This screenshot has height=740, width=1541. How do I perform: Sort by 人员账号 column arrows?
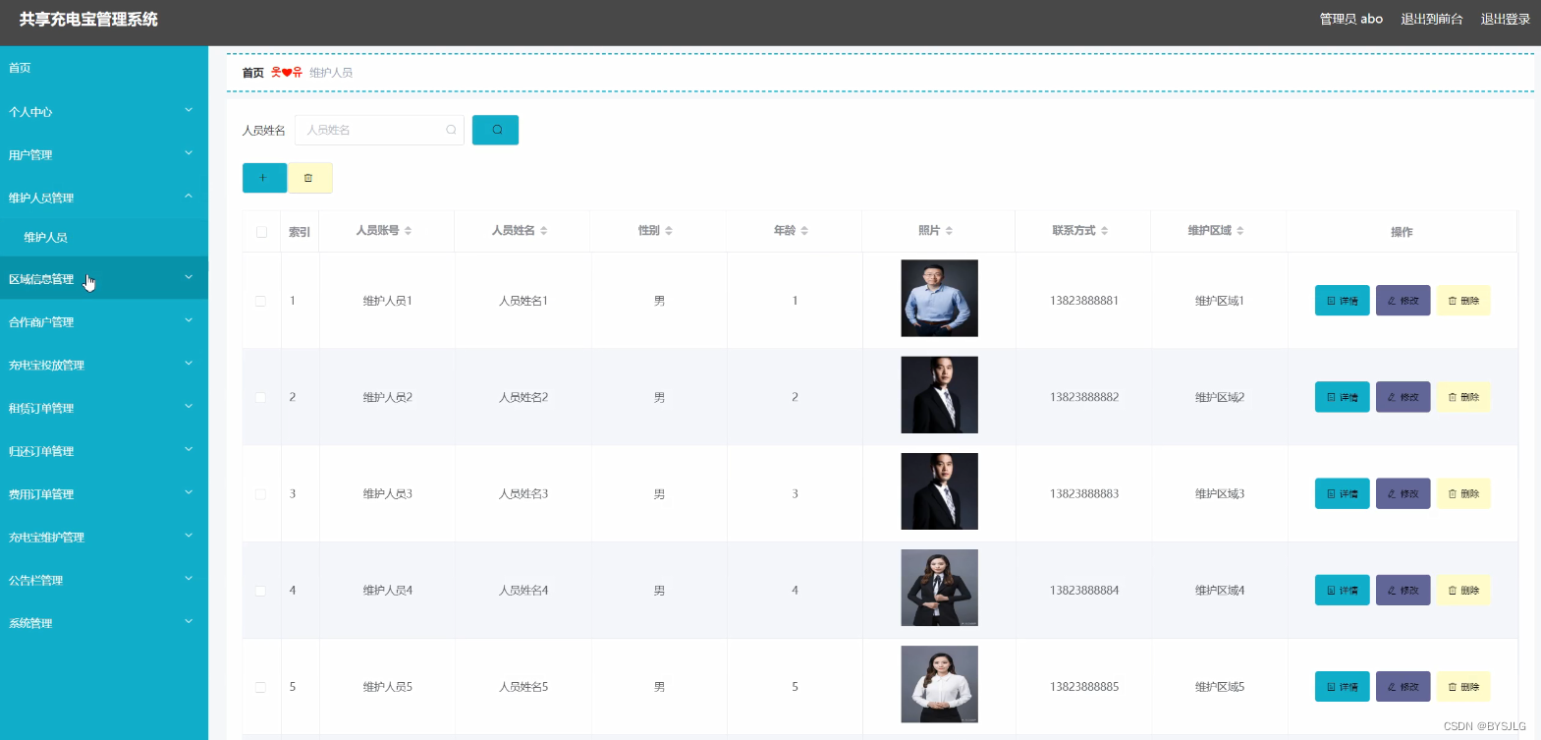(408, 231)
